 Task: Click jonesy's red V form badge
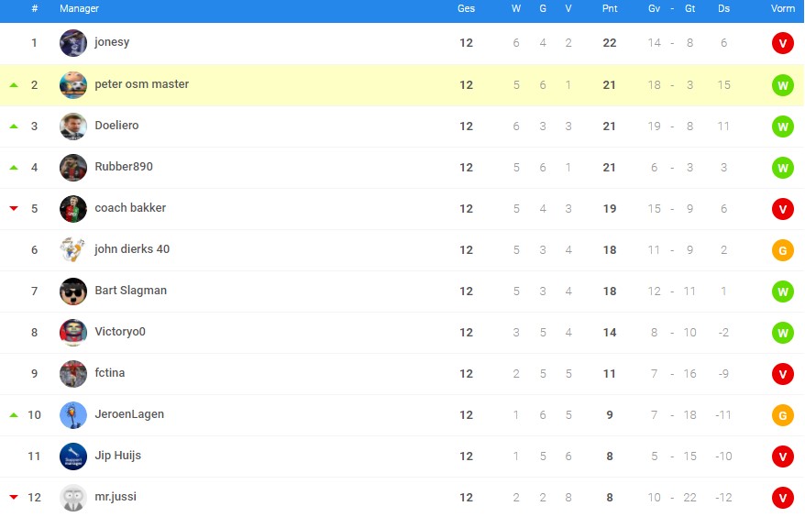pos(782,43)
